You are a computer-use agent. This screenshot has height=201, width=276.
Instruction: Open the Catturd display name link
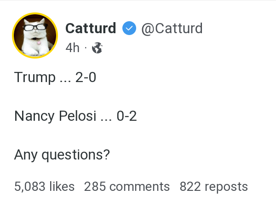pos(91,29)
